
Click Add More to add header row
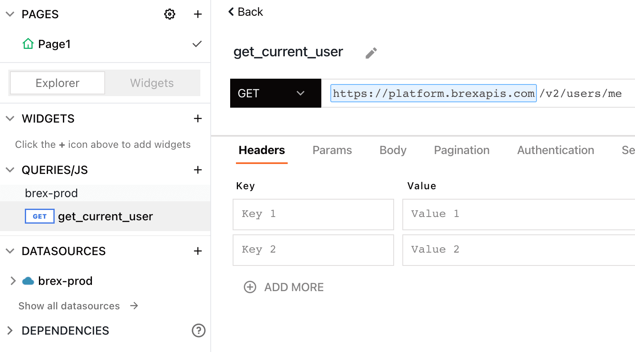[284, 287]
